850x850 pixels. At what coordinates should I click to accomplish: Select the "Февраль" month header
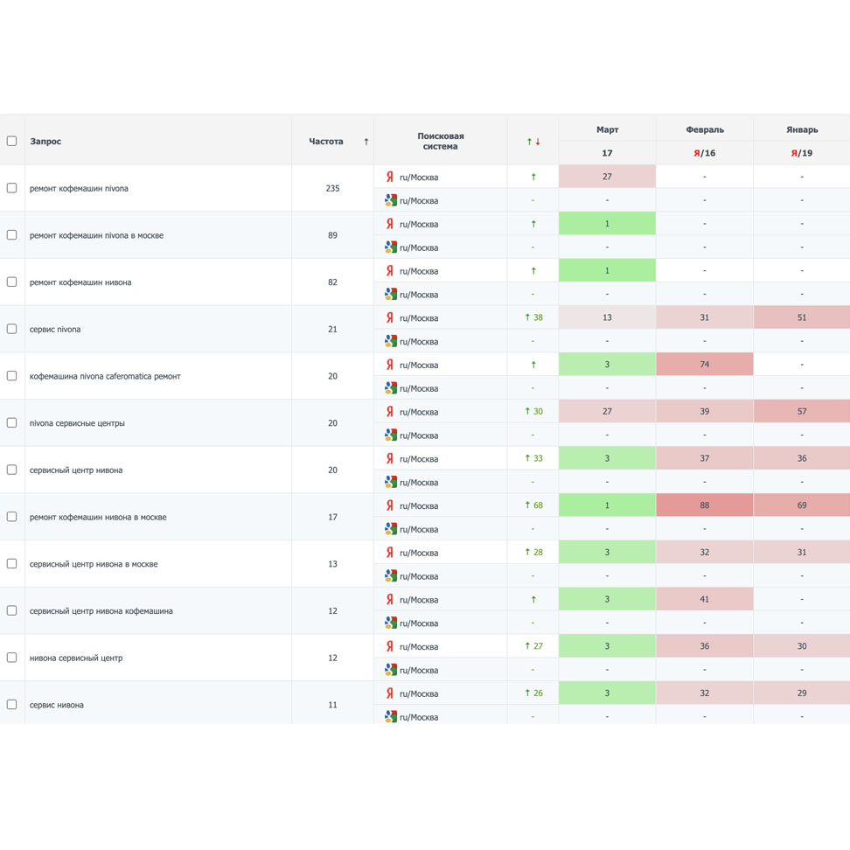pyautogui.click(x=705, y=129)
